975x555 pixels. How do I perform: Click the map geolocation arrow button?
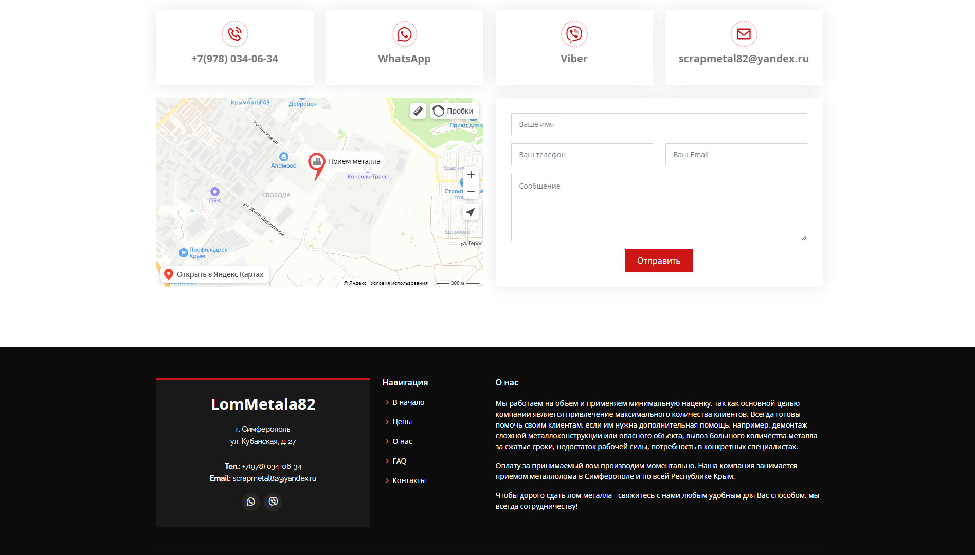pos(471,212)
